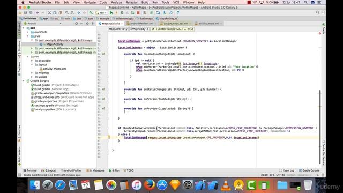Click the Redo arrow in the toolbar
Viewport: 343px width, 193px height.
point(43,13)
